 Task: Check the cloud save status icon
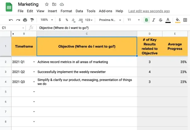pyautogui.click(x=62, y=4)
